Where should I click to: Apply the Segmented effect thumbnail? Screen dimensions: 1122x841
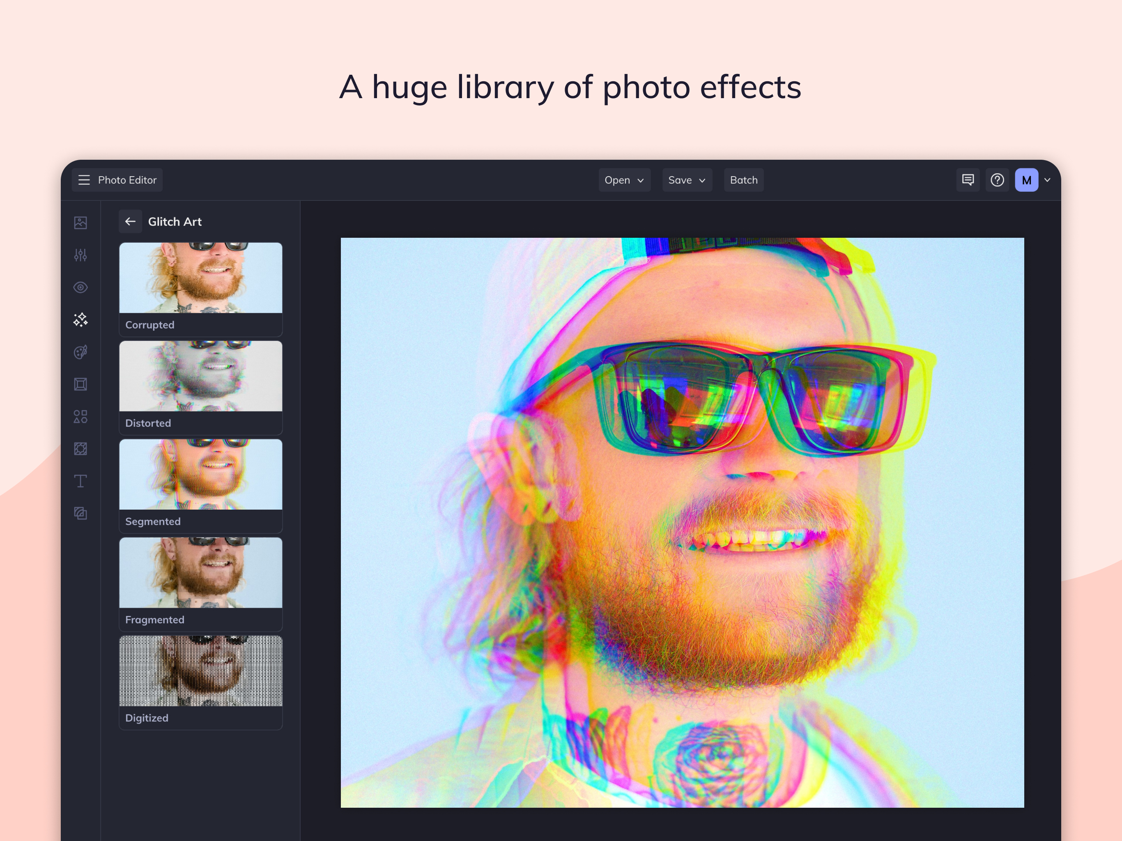[201, 475]
